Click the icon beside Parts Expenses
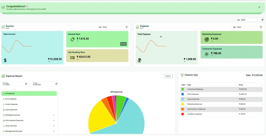The height and width of the screenshot is (136, 266). (x=4, y=99)
